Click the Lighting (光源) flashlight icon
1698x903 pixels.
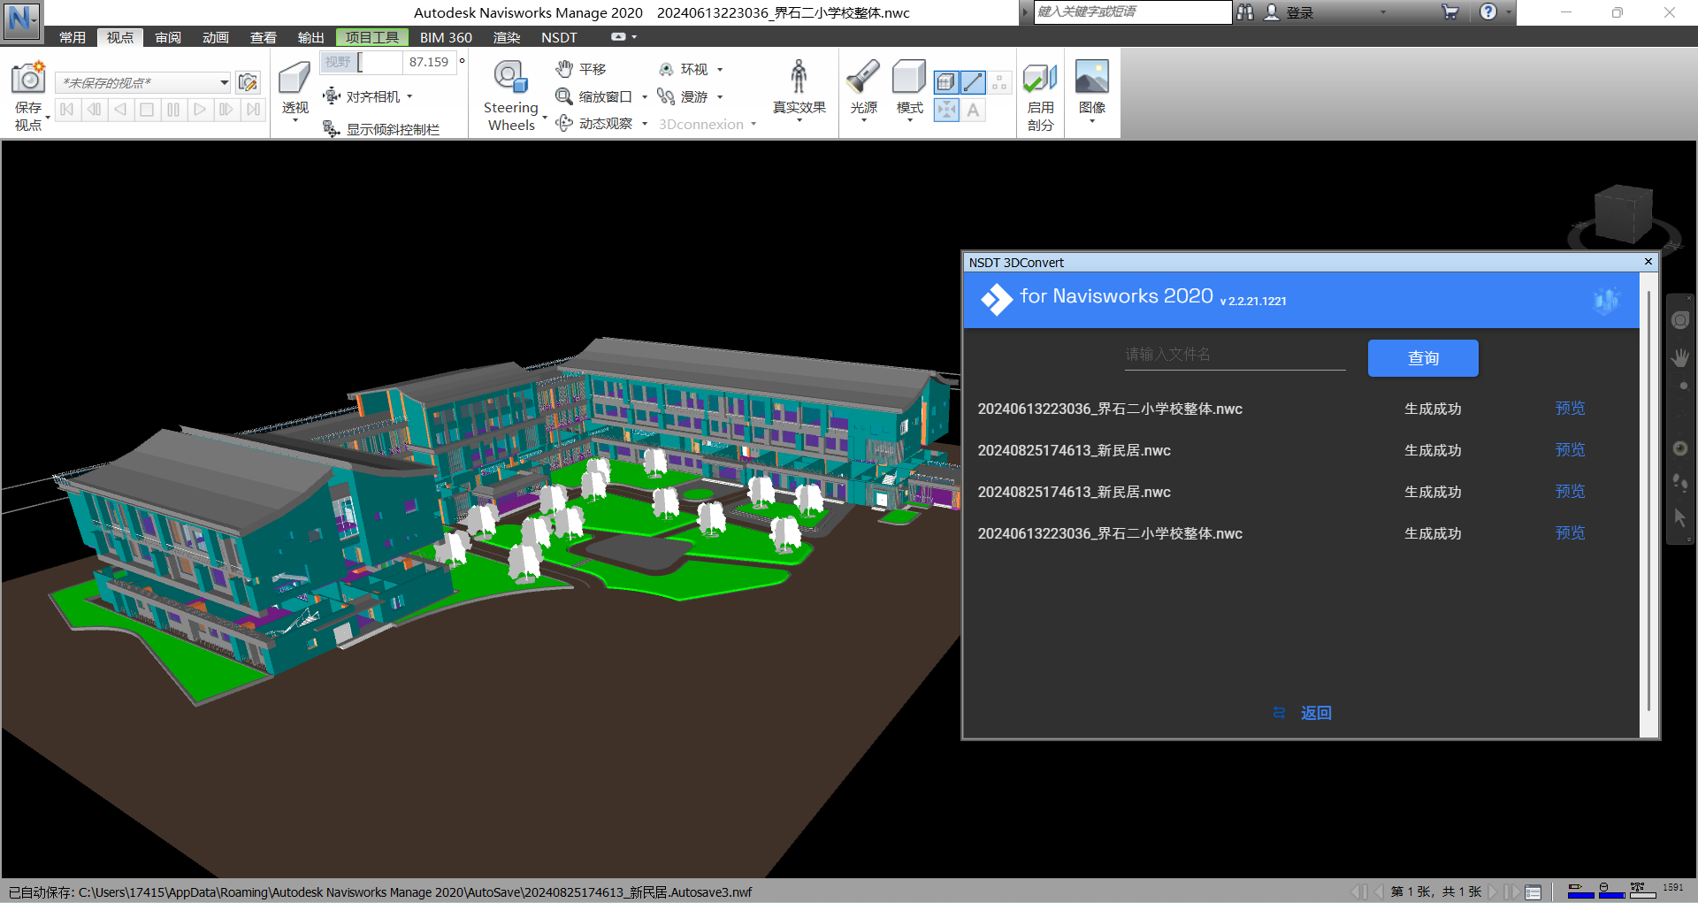(x=862, y=77)
